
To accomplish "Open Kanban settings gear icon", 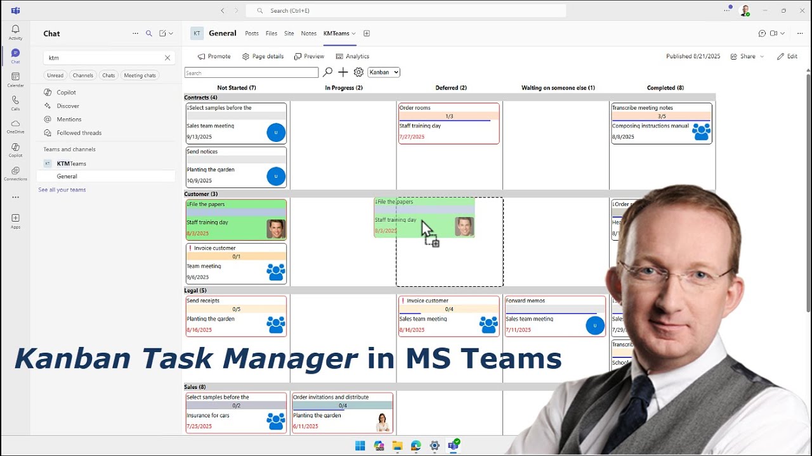I will click(x=358, y=72).
